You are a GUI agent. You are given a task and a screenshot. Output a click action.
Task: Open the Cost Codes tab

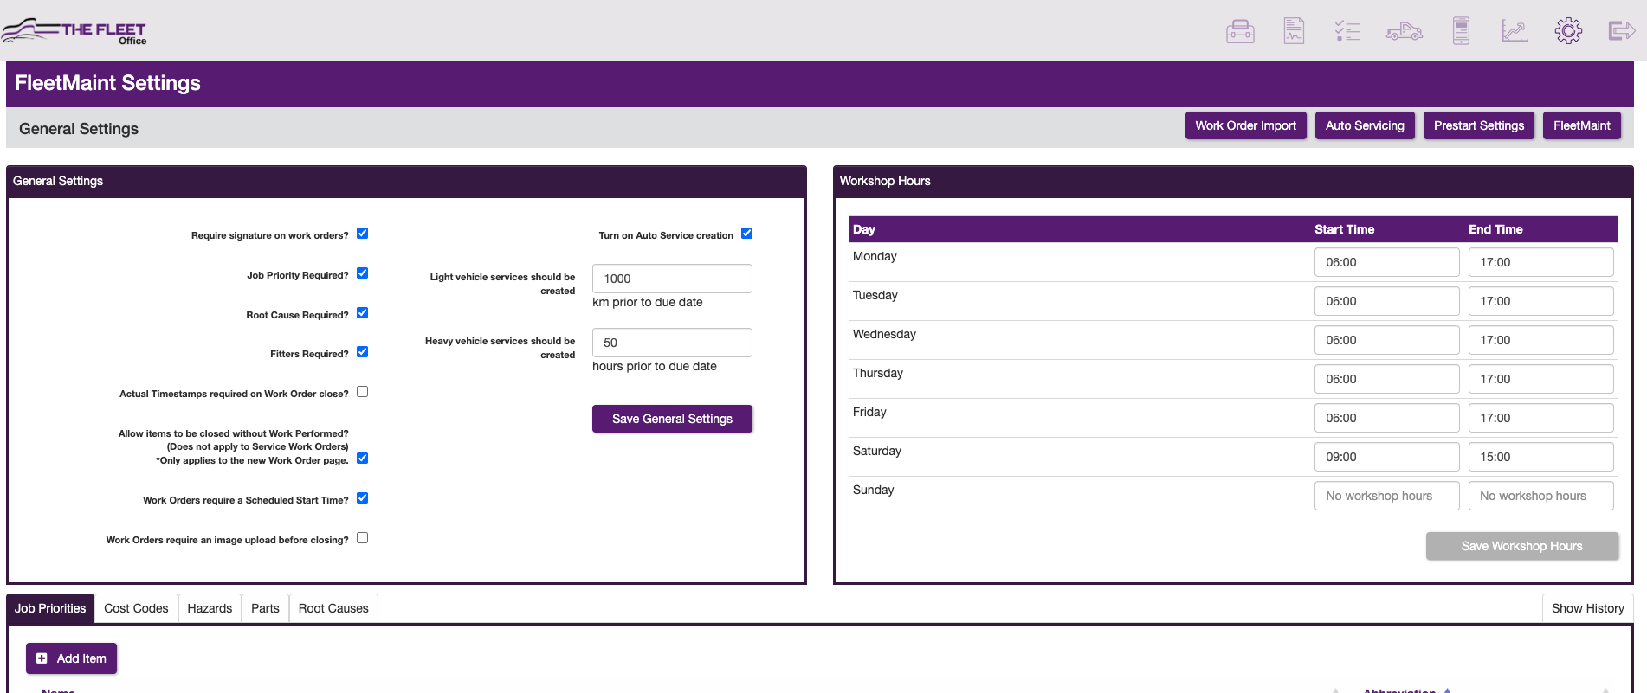[136, 608]
